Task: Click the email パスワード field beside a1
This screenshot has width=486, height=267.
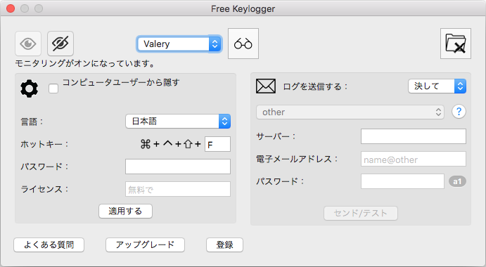Action: click(x=402, y=181)
